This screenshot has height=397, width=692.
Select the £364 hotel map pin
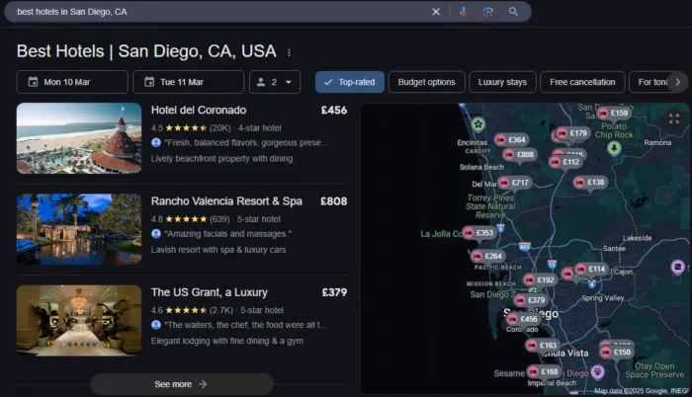point(511,140)
